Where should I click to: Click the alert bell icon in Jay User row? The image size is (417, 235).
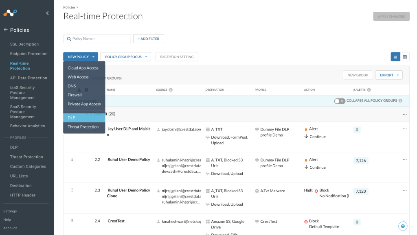click(306, 129)
